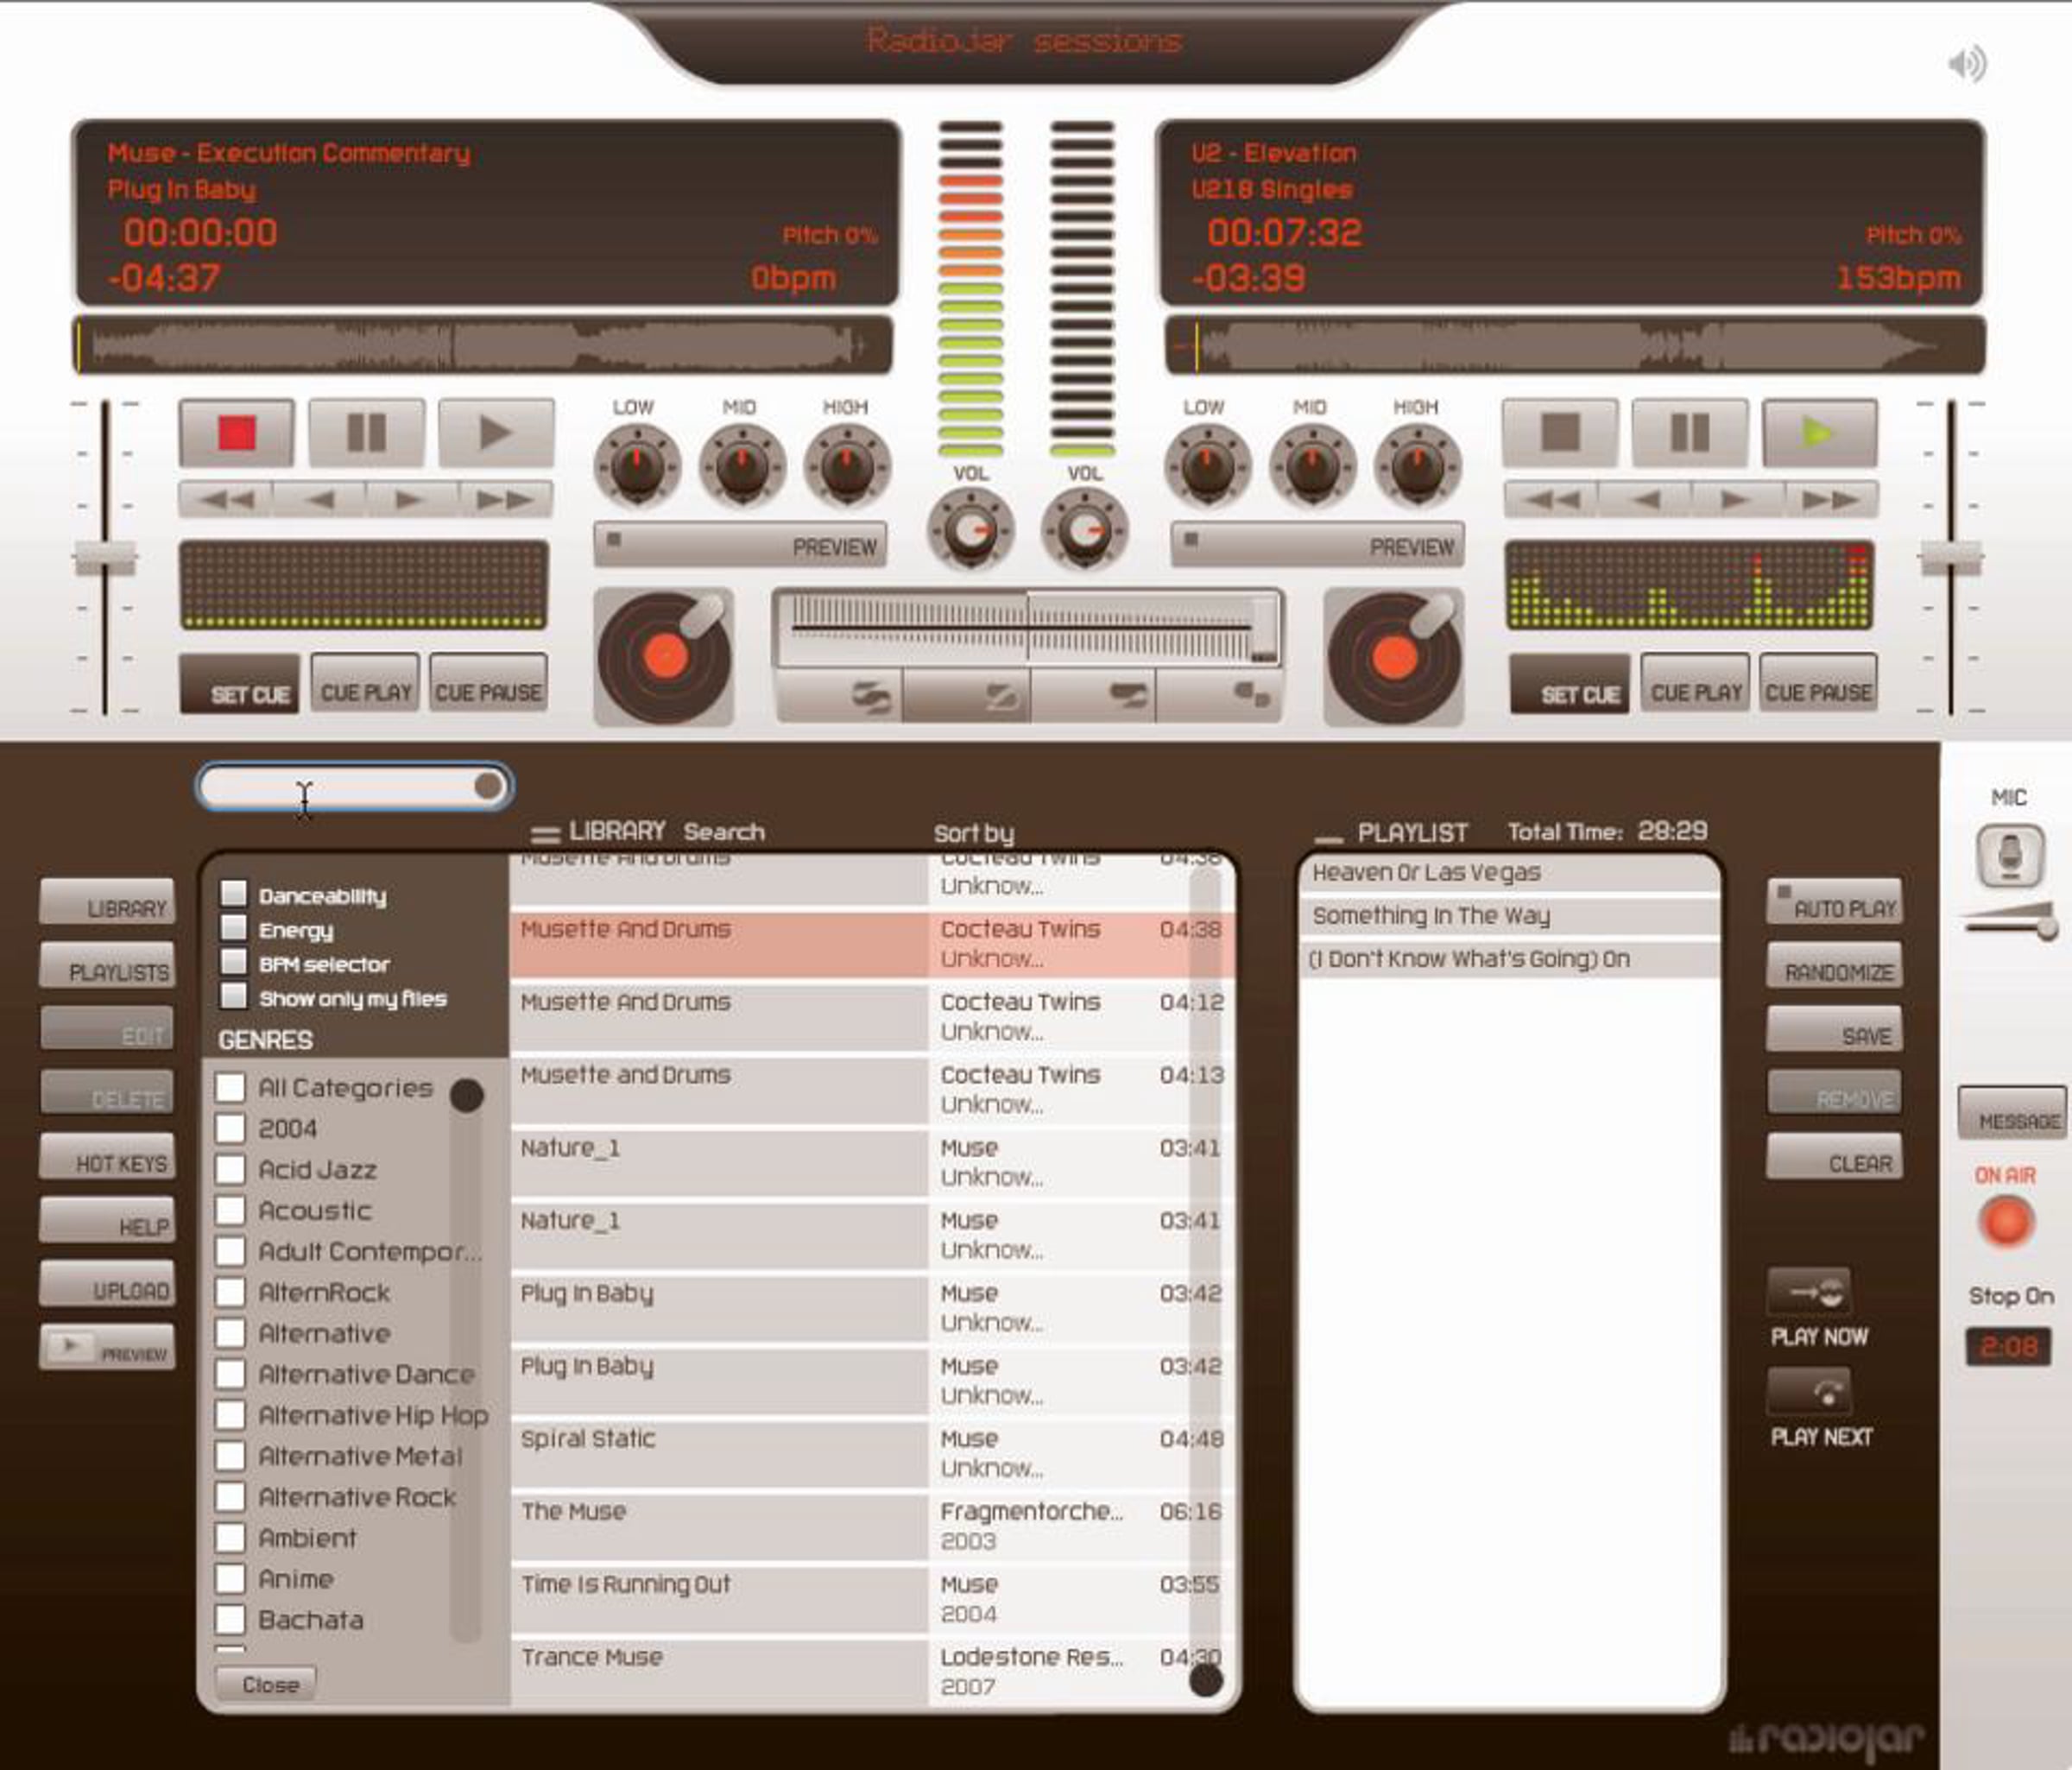Toggle the MIC microphone button
Image resolution: width=2072 pixels, height=1770 pixels.
pyautogui.click(x=2010, y=856)
